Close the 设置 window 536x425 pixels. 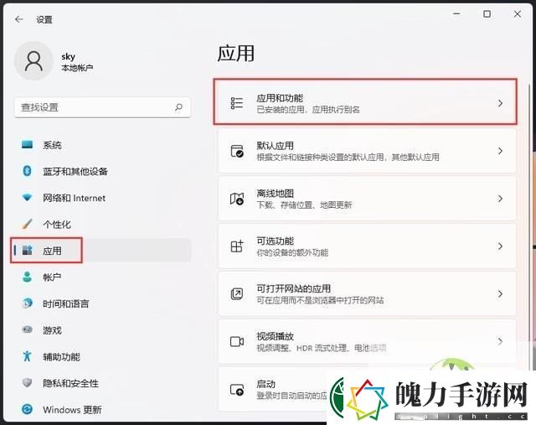click(518, 14)
